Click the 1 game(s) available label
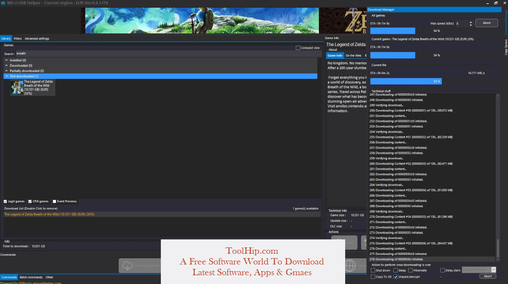The image size is (508, 284). click(305, 209)
